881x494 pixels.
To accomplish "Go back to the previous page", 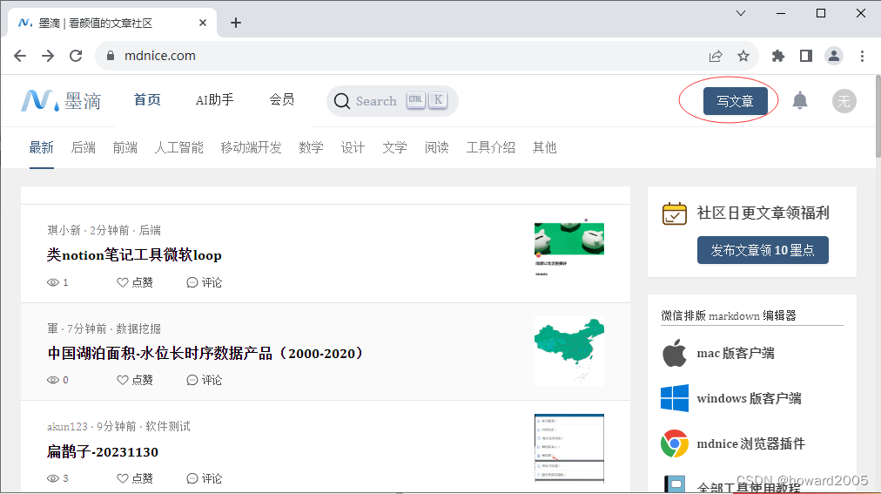I will [20, 56].
